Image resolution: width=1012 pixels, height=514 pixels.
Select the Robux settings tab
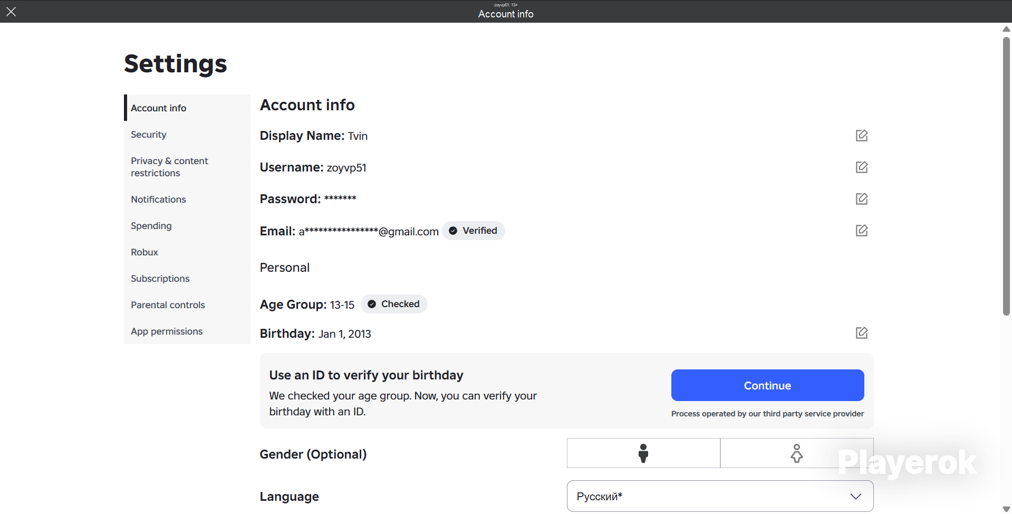pyautogui.click(x=187, y=252)
